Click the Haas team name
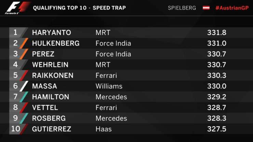 (x=104, y=129)
